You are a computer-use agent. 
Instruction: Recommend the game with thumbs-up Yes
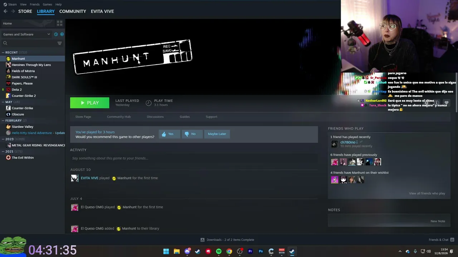(x=169, y=134)
